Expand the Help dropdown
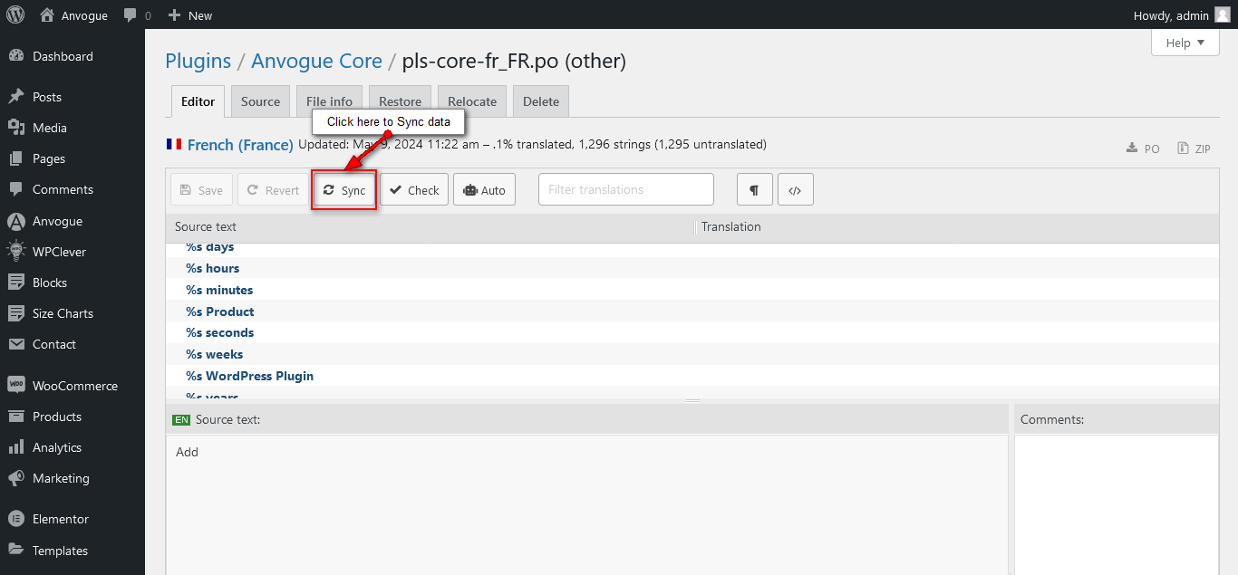Viewport: 1238px width, 575px height. coord(1185,43)
